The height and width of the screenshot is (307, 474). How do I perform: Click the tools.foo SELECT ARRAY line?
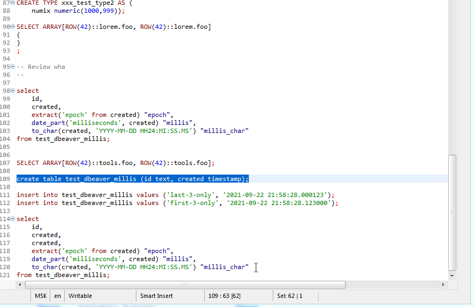point(116,163)
